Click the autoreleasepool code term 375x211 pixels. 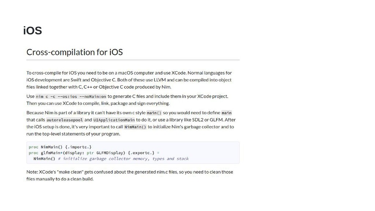(64, 120)
